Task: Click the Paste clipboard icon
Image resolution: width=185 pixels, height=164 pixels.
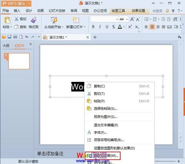Action: pyautogui.click(x=7, y=20)
